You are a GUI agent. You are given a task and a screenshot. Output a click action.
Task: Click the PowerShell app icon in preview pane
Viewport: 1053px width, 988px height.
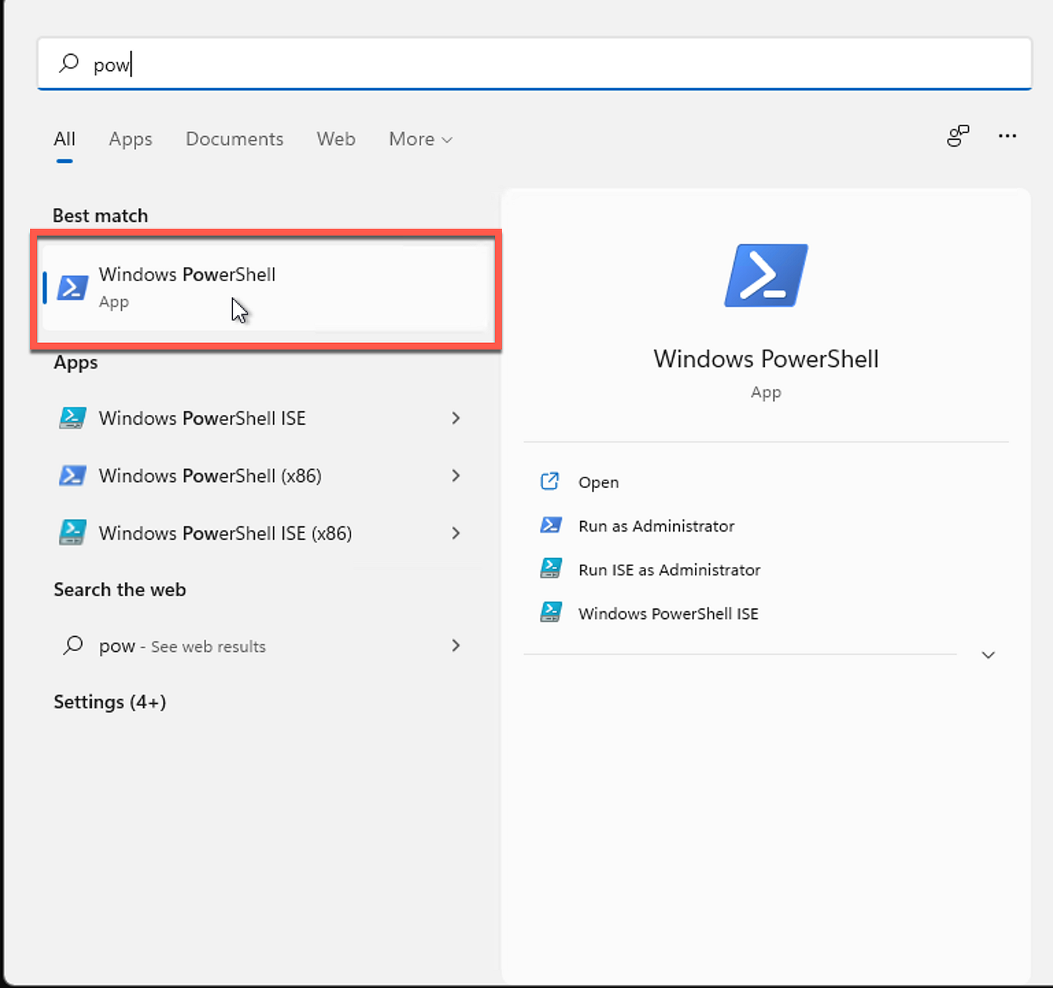[x=765, y=275]
